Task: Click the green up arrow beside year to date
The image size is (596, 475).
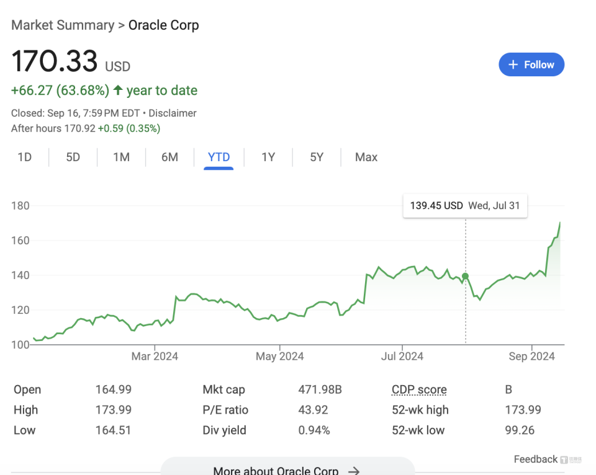Action: click(118, 91)
